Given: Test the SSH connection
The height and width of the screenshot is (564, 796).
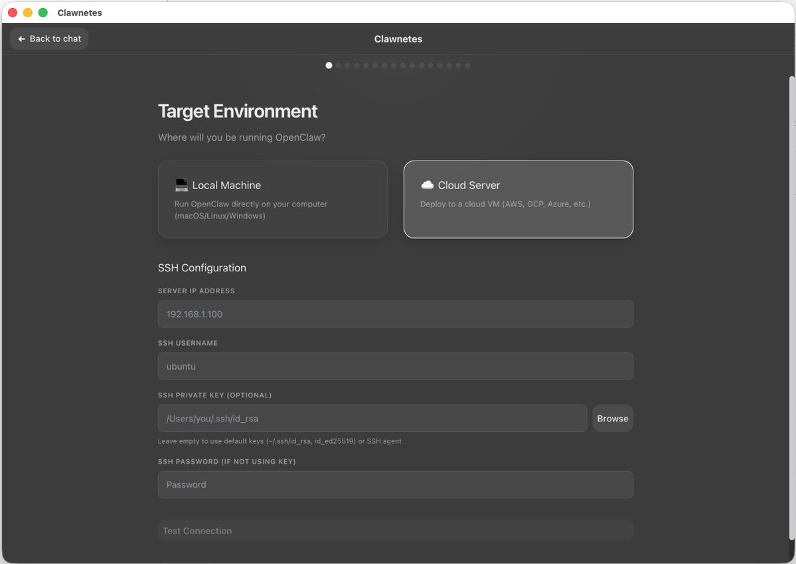Looking at the screenshot, I should pos(396,531).
